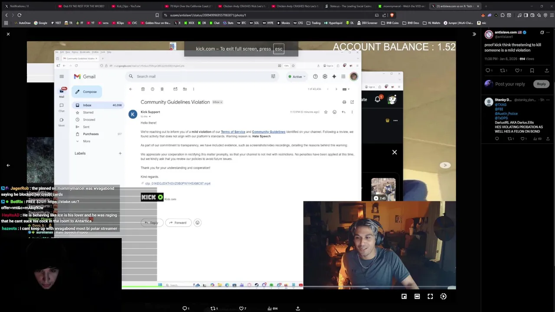555x312 pixels.
Task: Repost the Stanky D reply
Action: (510, 139)
